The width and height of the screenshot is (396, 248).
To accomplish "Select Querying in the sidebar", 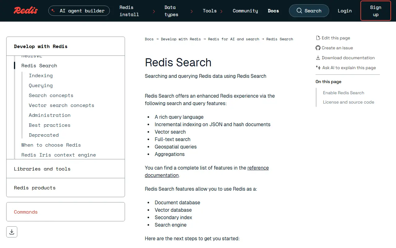I will click(41, 86).
